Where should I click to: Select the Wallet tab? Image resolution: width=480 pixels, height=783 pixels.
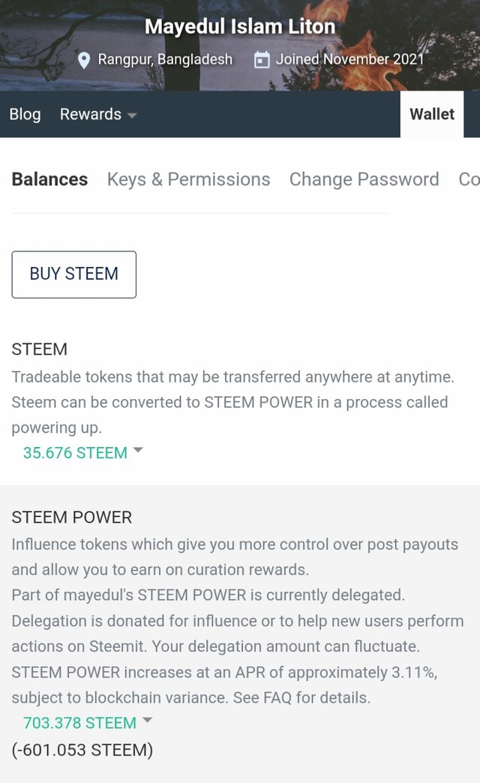tap(432, 115)
